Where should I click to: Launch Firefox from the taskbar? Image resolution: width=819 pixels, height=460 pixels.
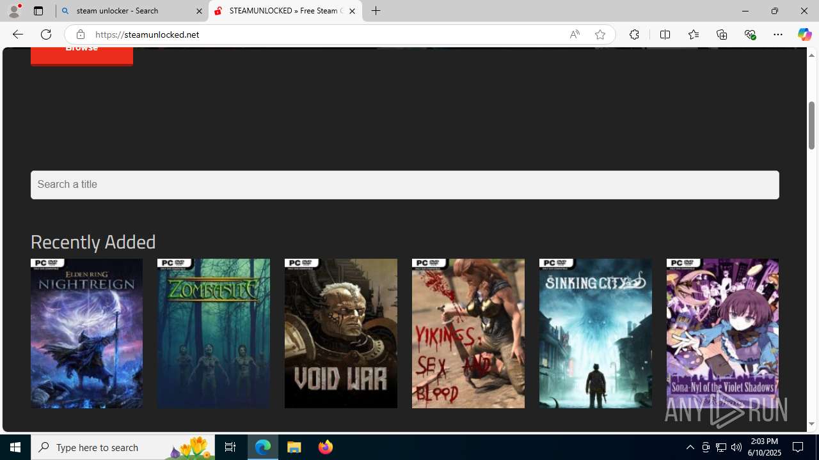325,447
